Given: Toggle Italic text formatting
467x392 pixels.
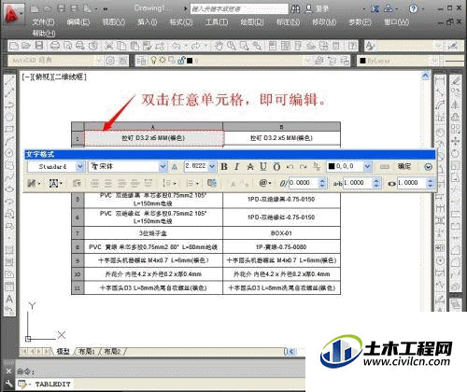Looking at the screenshot, I should point(237,167).
